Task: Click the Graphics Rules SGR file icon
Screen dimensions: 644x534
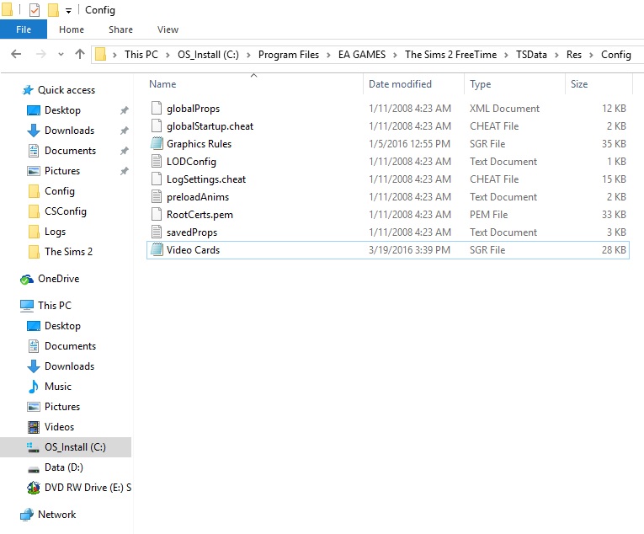Action: coord(157,144)
